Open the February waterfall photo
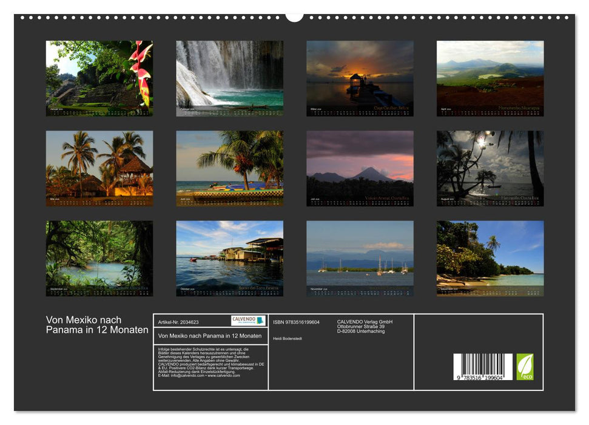 [x=229, y=78]
